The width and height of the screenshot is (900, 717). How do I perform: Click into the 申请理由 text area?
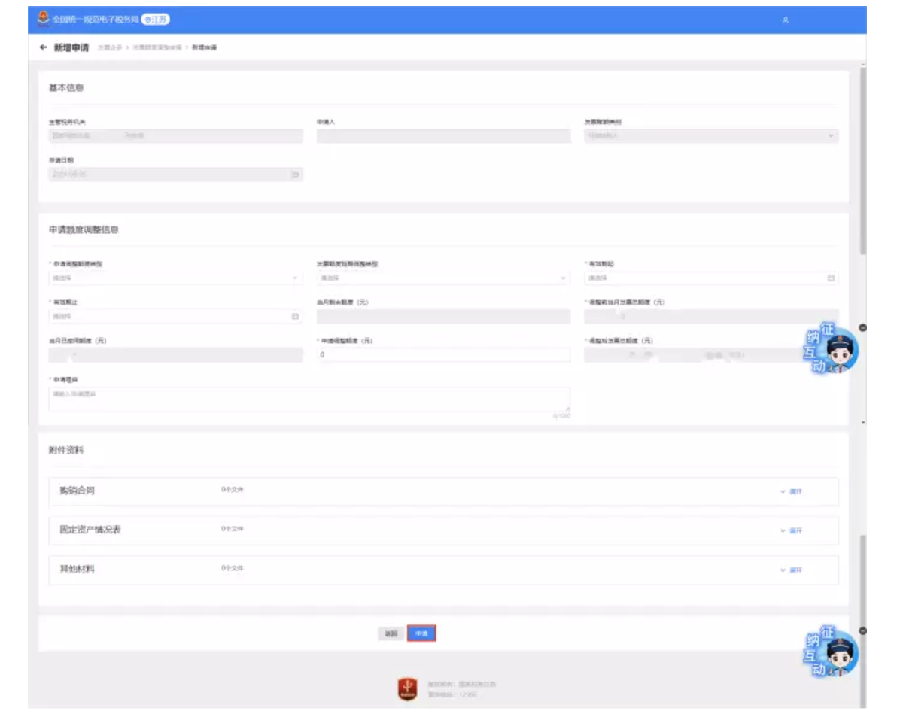309,399
